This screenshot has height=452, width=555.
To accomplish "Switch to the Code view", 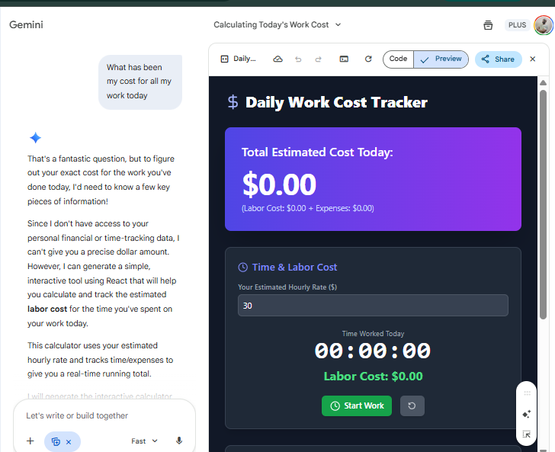I will (x=398, y=59).
